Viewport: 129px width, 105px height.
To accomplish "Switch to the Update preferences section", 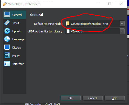I will [x=15, y=31].
